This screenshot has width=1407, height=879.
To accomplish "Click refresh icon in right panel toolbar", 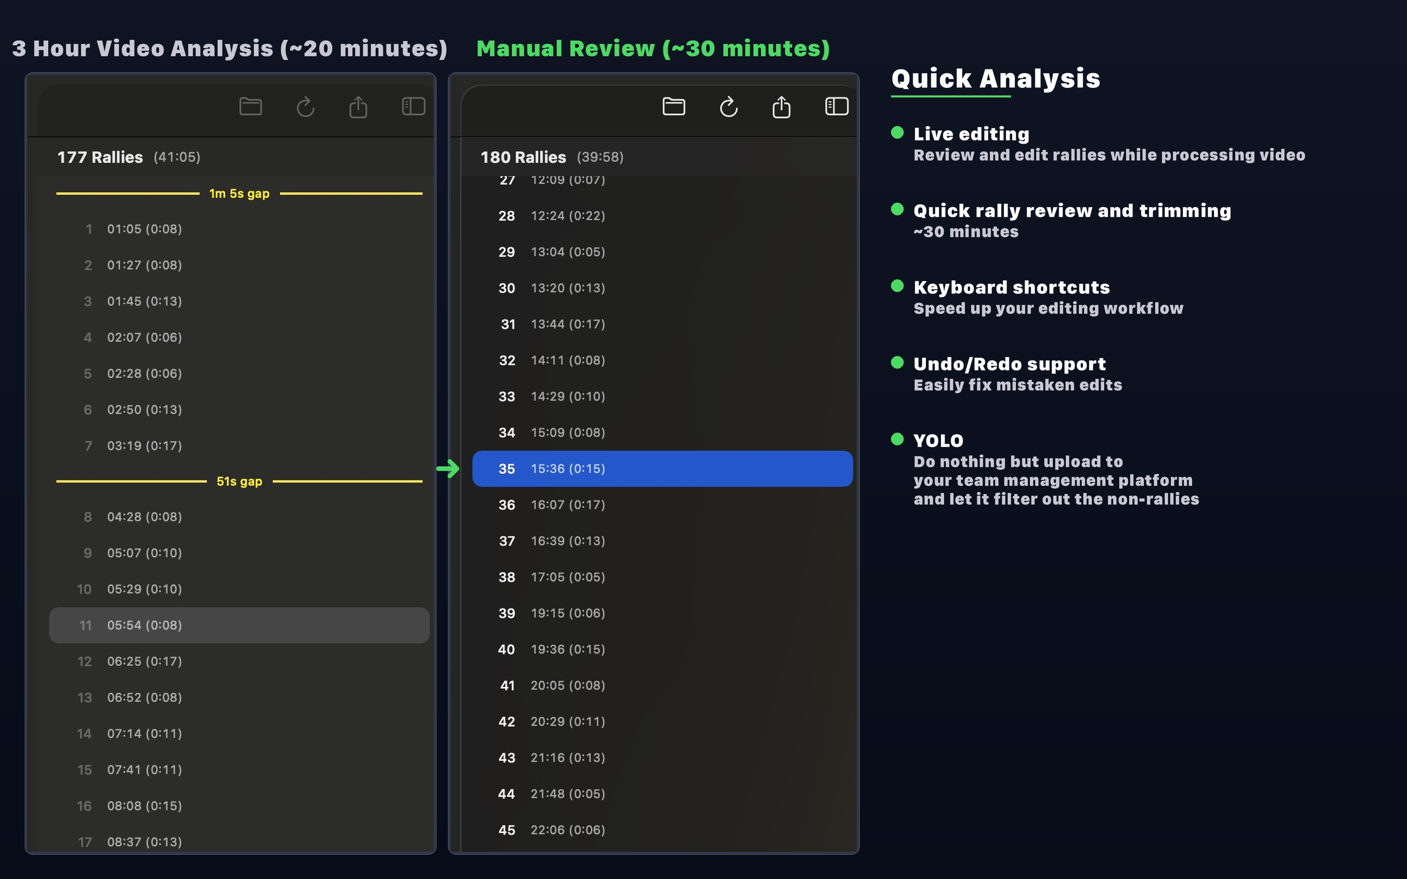I will coord(728,107).
